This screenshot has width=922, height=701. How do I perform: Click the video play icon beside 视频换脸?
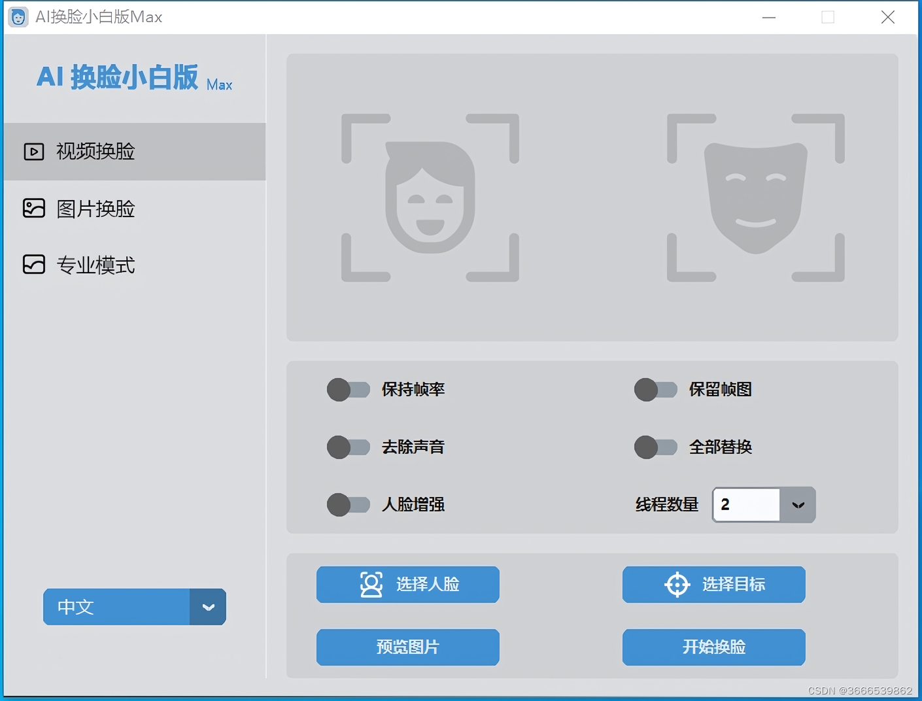[34, 152]
